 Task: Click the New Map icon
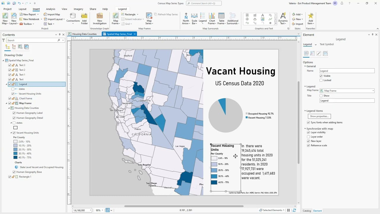point(5,19)
